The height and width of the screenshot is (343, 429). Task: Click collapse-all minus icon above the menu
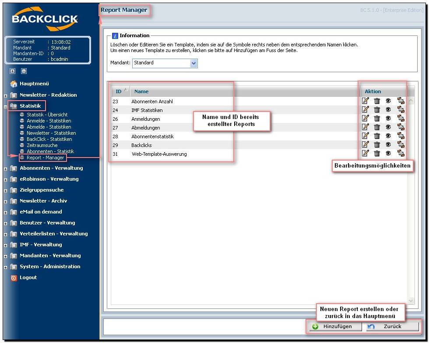pos(24,71)
